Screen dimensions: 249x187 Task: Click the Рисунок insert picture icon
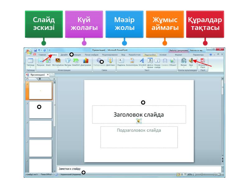41,62
